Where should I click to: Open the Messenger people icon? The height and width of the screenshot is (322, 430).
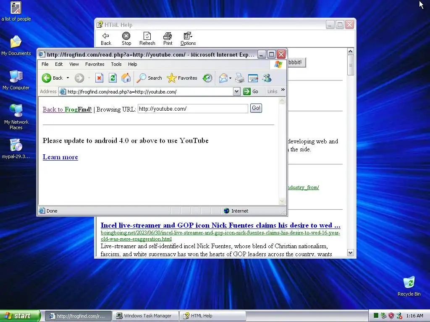tap(267, 78)
